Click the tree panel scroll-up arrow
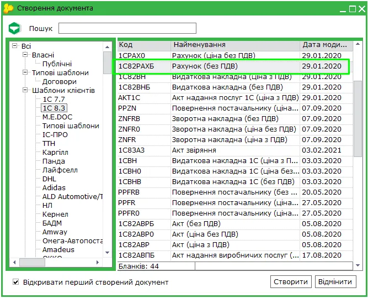Image resolution: width=368 pixels, height=298 pixels. tap(107, 47)
